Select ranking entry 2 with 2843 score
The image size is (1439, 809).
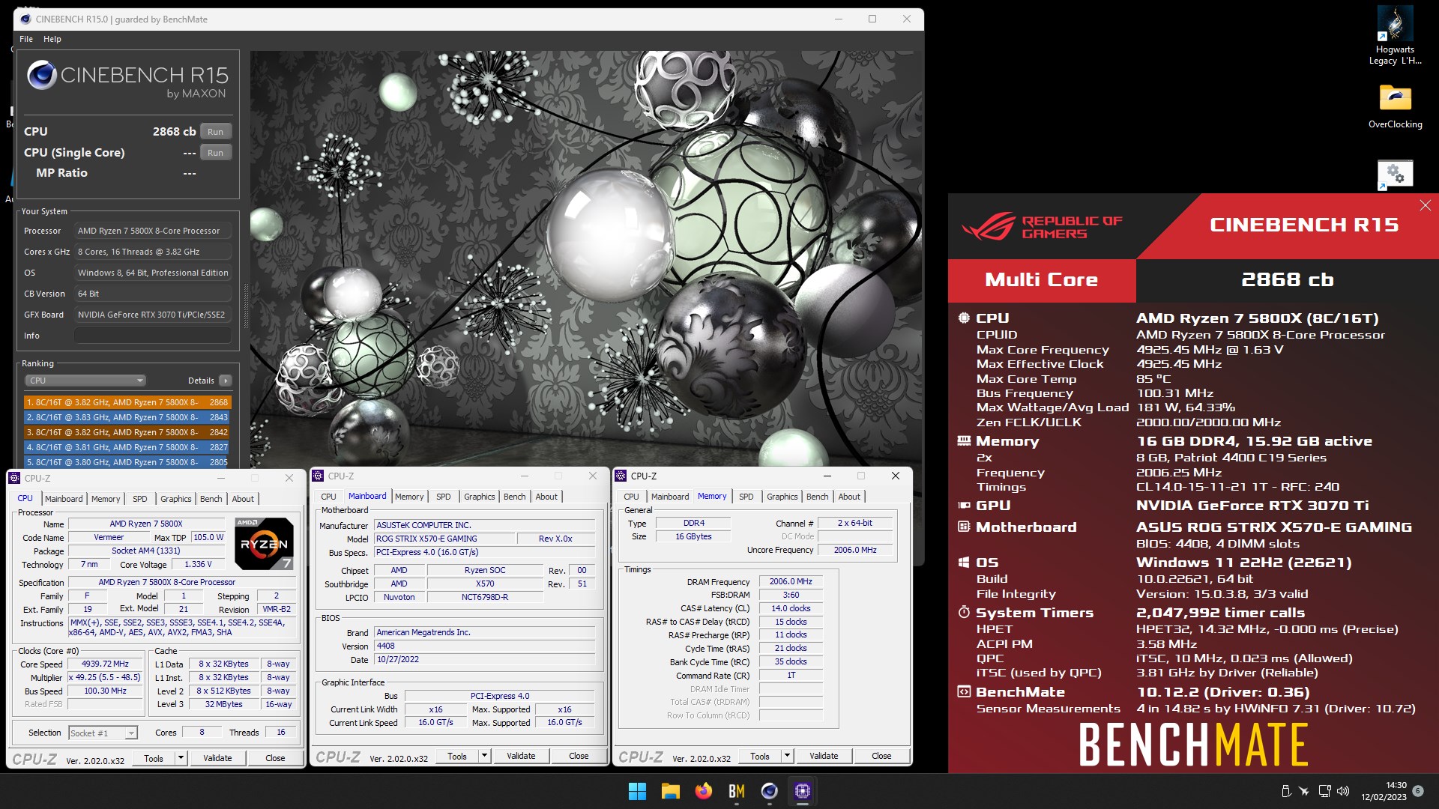[127, 417]
